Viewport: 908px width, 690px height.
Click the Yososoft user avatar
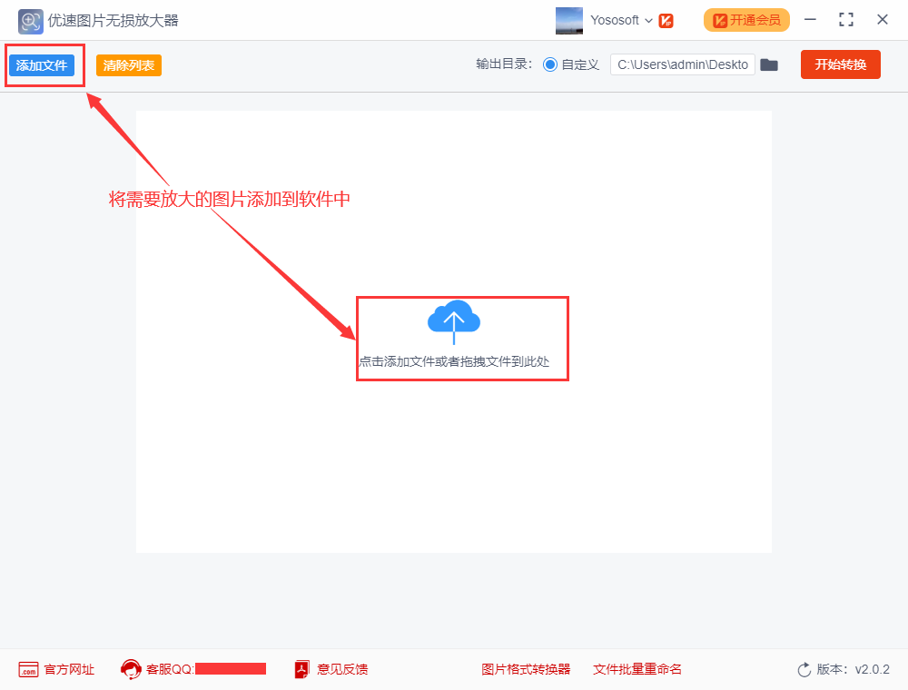(x=569, y=21)
